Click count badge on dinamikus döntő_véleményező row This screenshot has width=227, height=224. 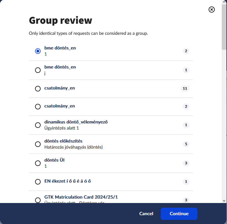[186, 125]
